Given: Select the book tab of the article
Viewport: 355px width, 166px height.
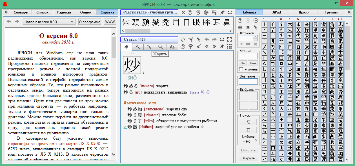Looking at the screenshot, I should (x=127, y=47).
